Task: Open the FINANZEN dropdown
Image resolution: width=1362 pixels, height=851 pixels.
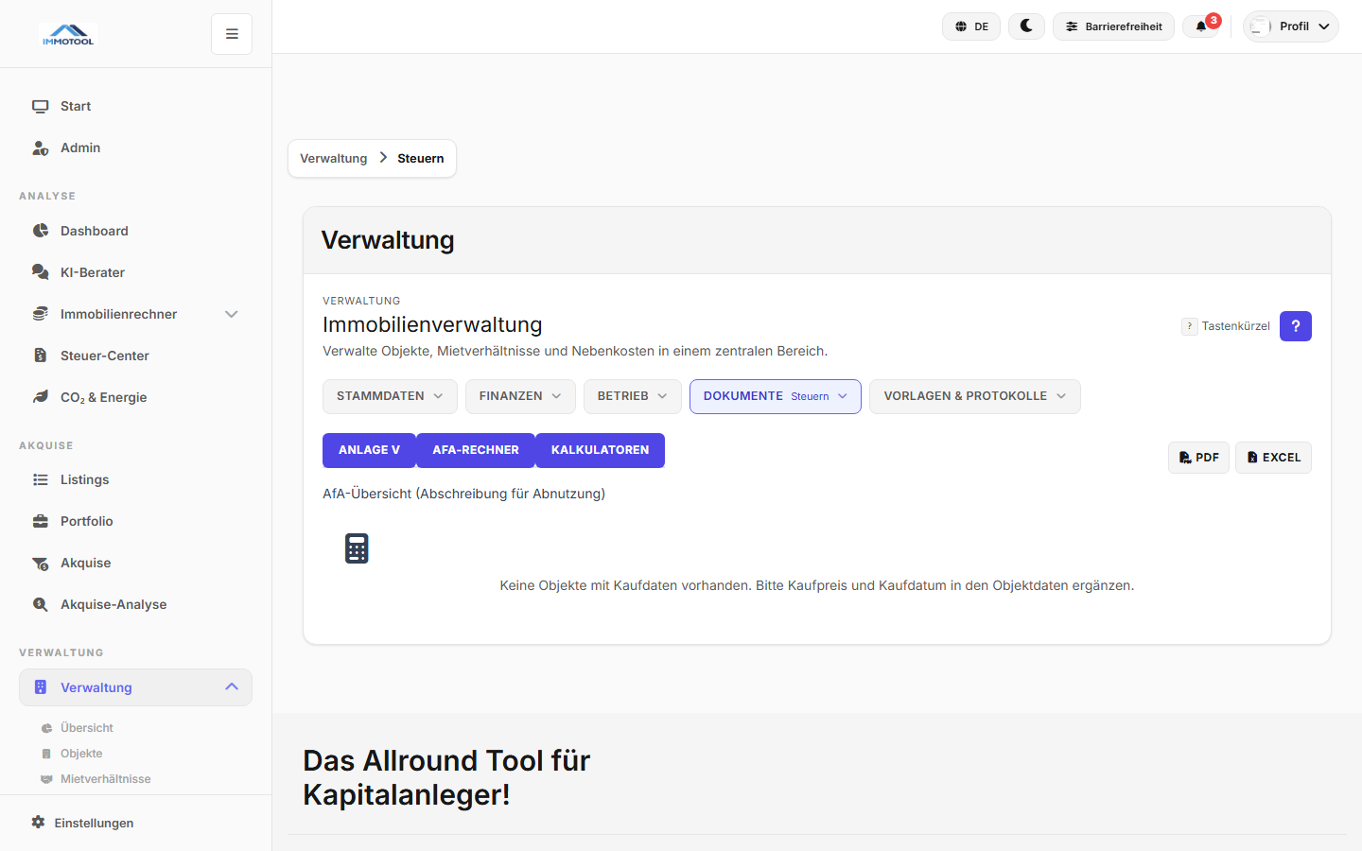Action: (x=520, y=396)
